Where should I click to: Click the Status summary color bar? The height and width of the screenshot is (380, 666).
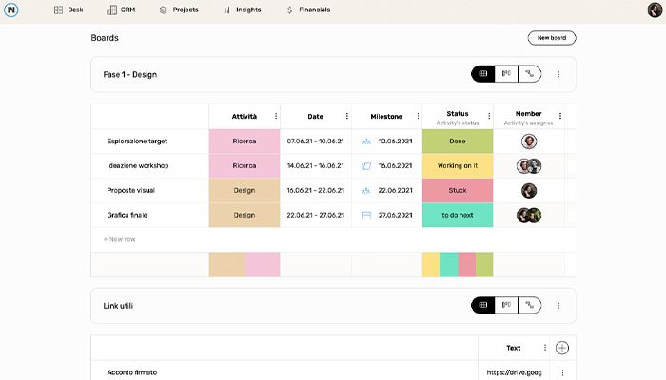458,265
